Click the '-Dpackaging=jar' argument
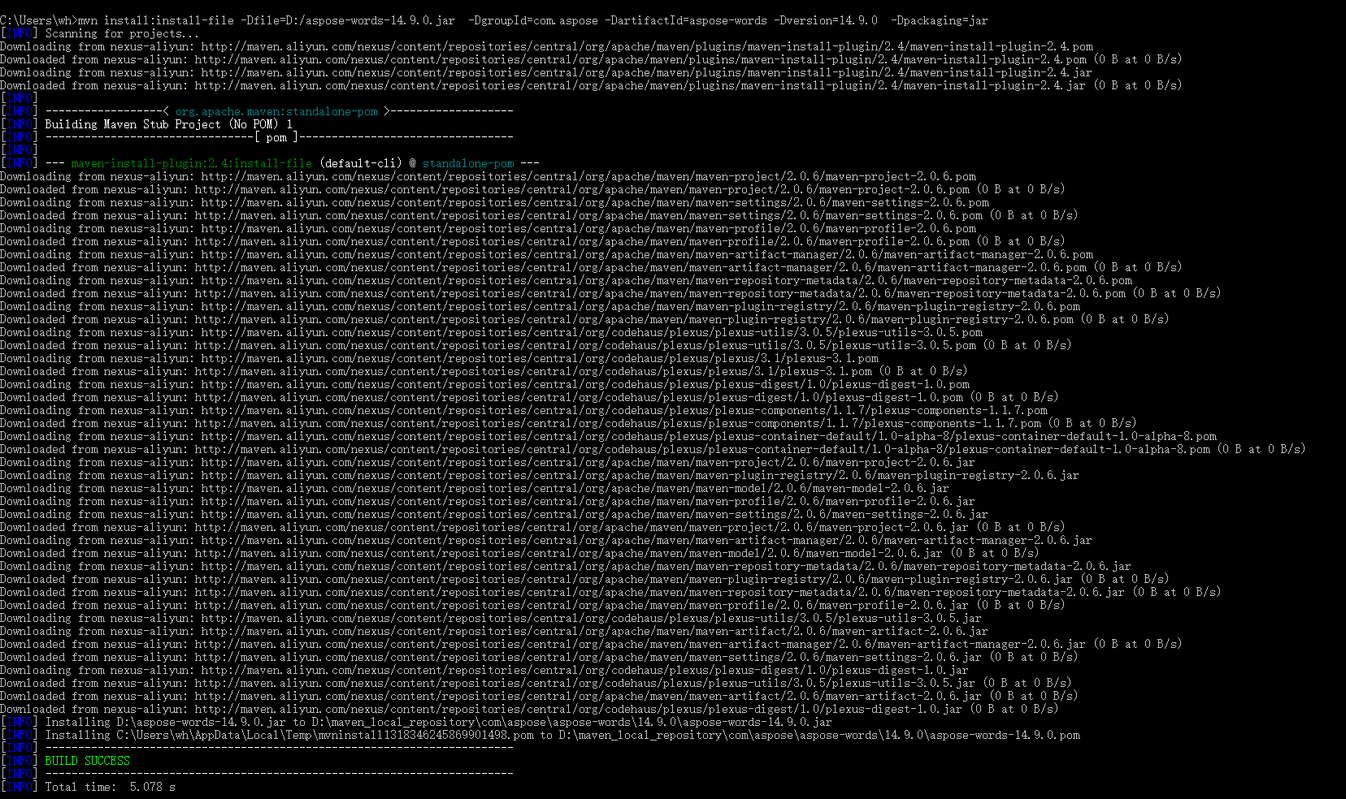Viewport: 1346px width, 799px height. click(x=940, y=20)
